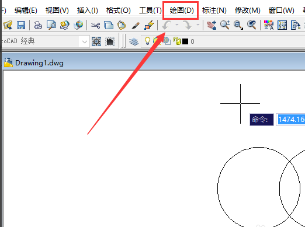Open the Layer Properties Manager icon
This screenshot has width=305, height=227.
pos(134,41)
